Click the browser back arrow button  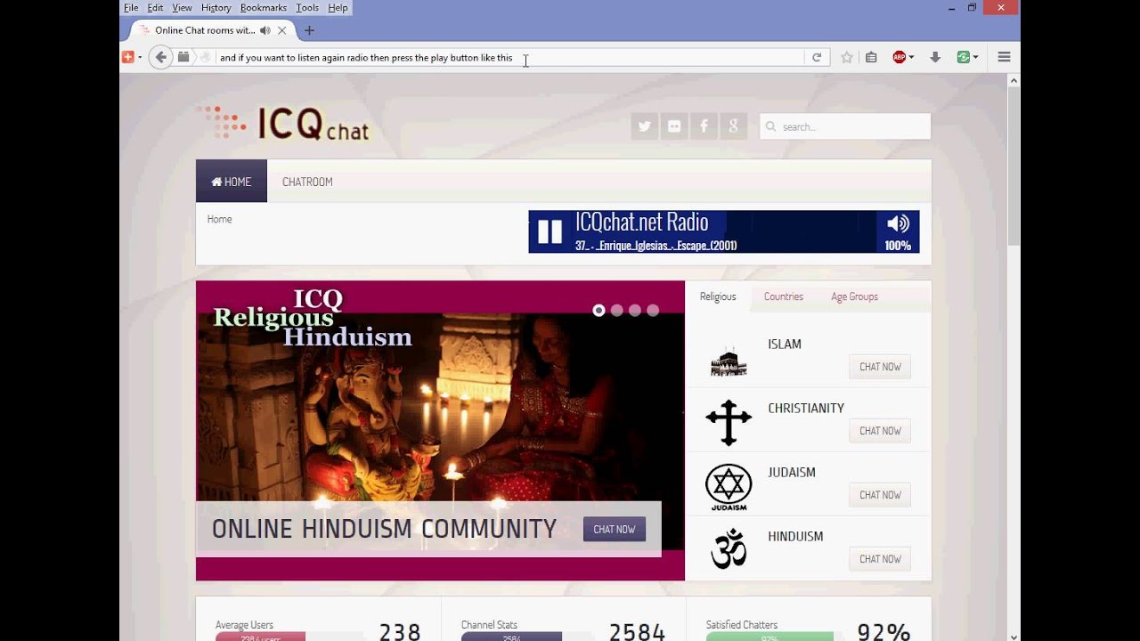(x=160, y=57)
